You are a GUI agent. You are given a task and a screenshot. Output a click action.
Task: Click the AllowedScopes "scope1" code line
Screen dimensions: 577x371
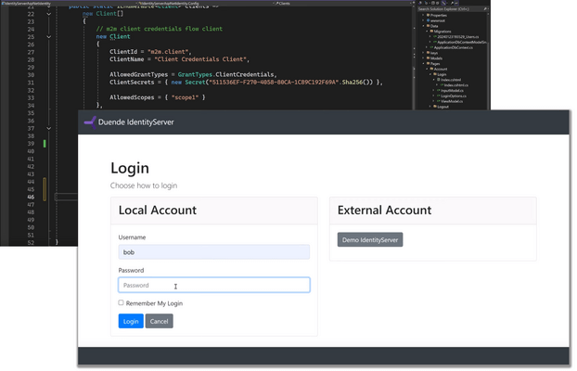158,97
